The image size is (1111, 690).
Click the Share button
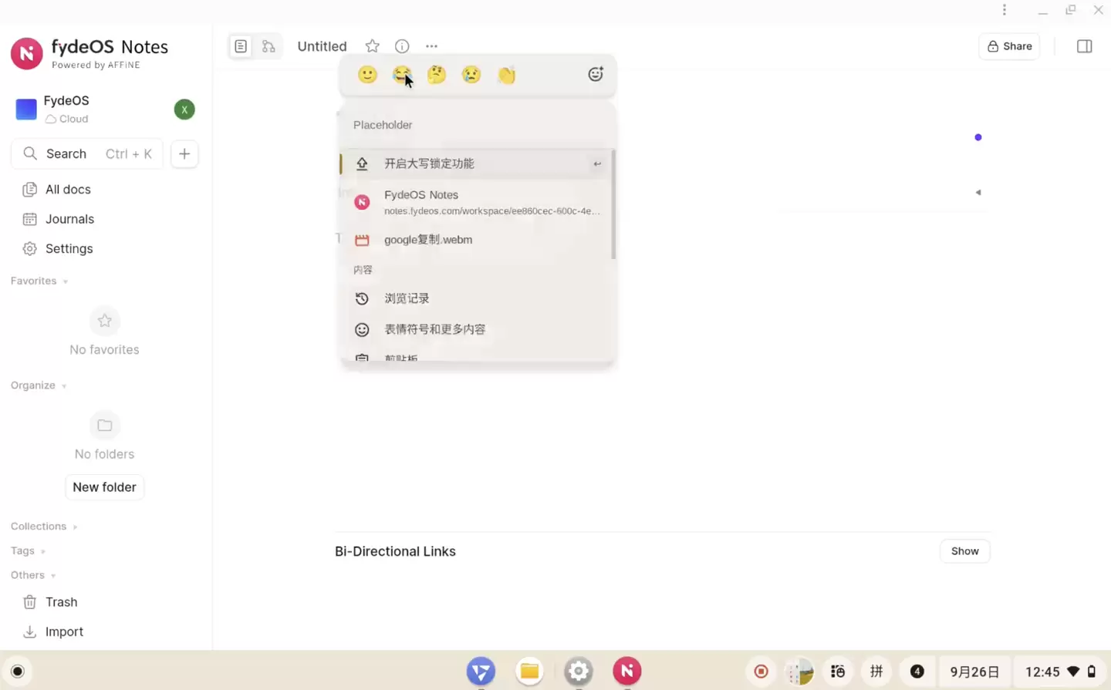click(x=1009, y=46)
